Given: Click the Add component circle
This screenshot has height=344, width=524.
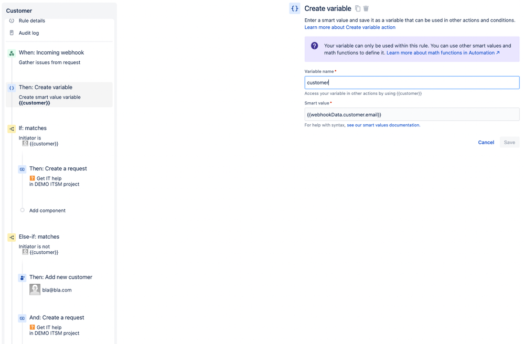Looking at the screenshot, I should [x=22, y=210].
